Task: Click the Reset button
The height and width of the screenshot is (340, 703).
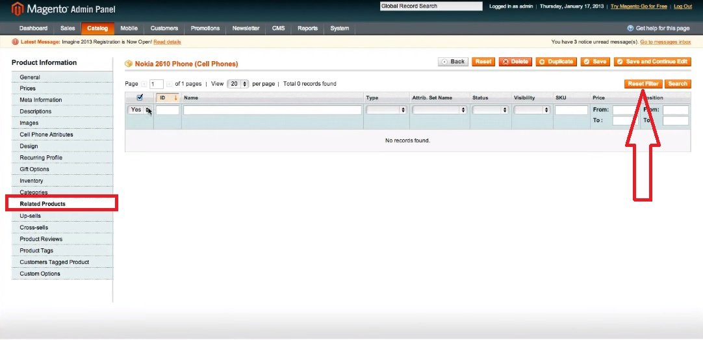Action: 483,62
